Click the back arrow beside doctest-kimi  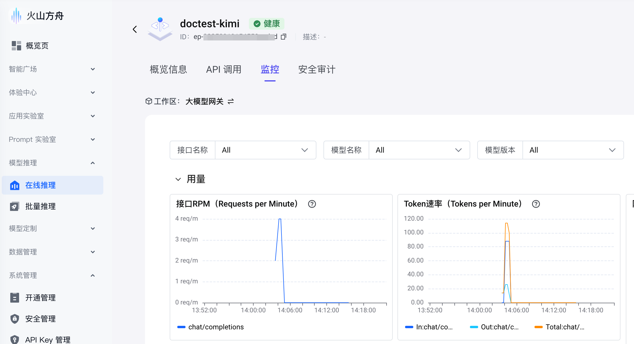tap(135, 29)
